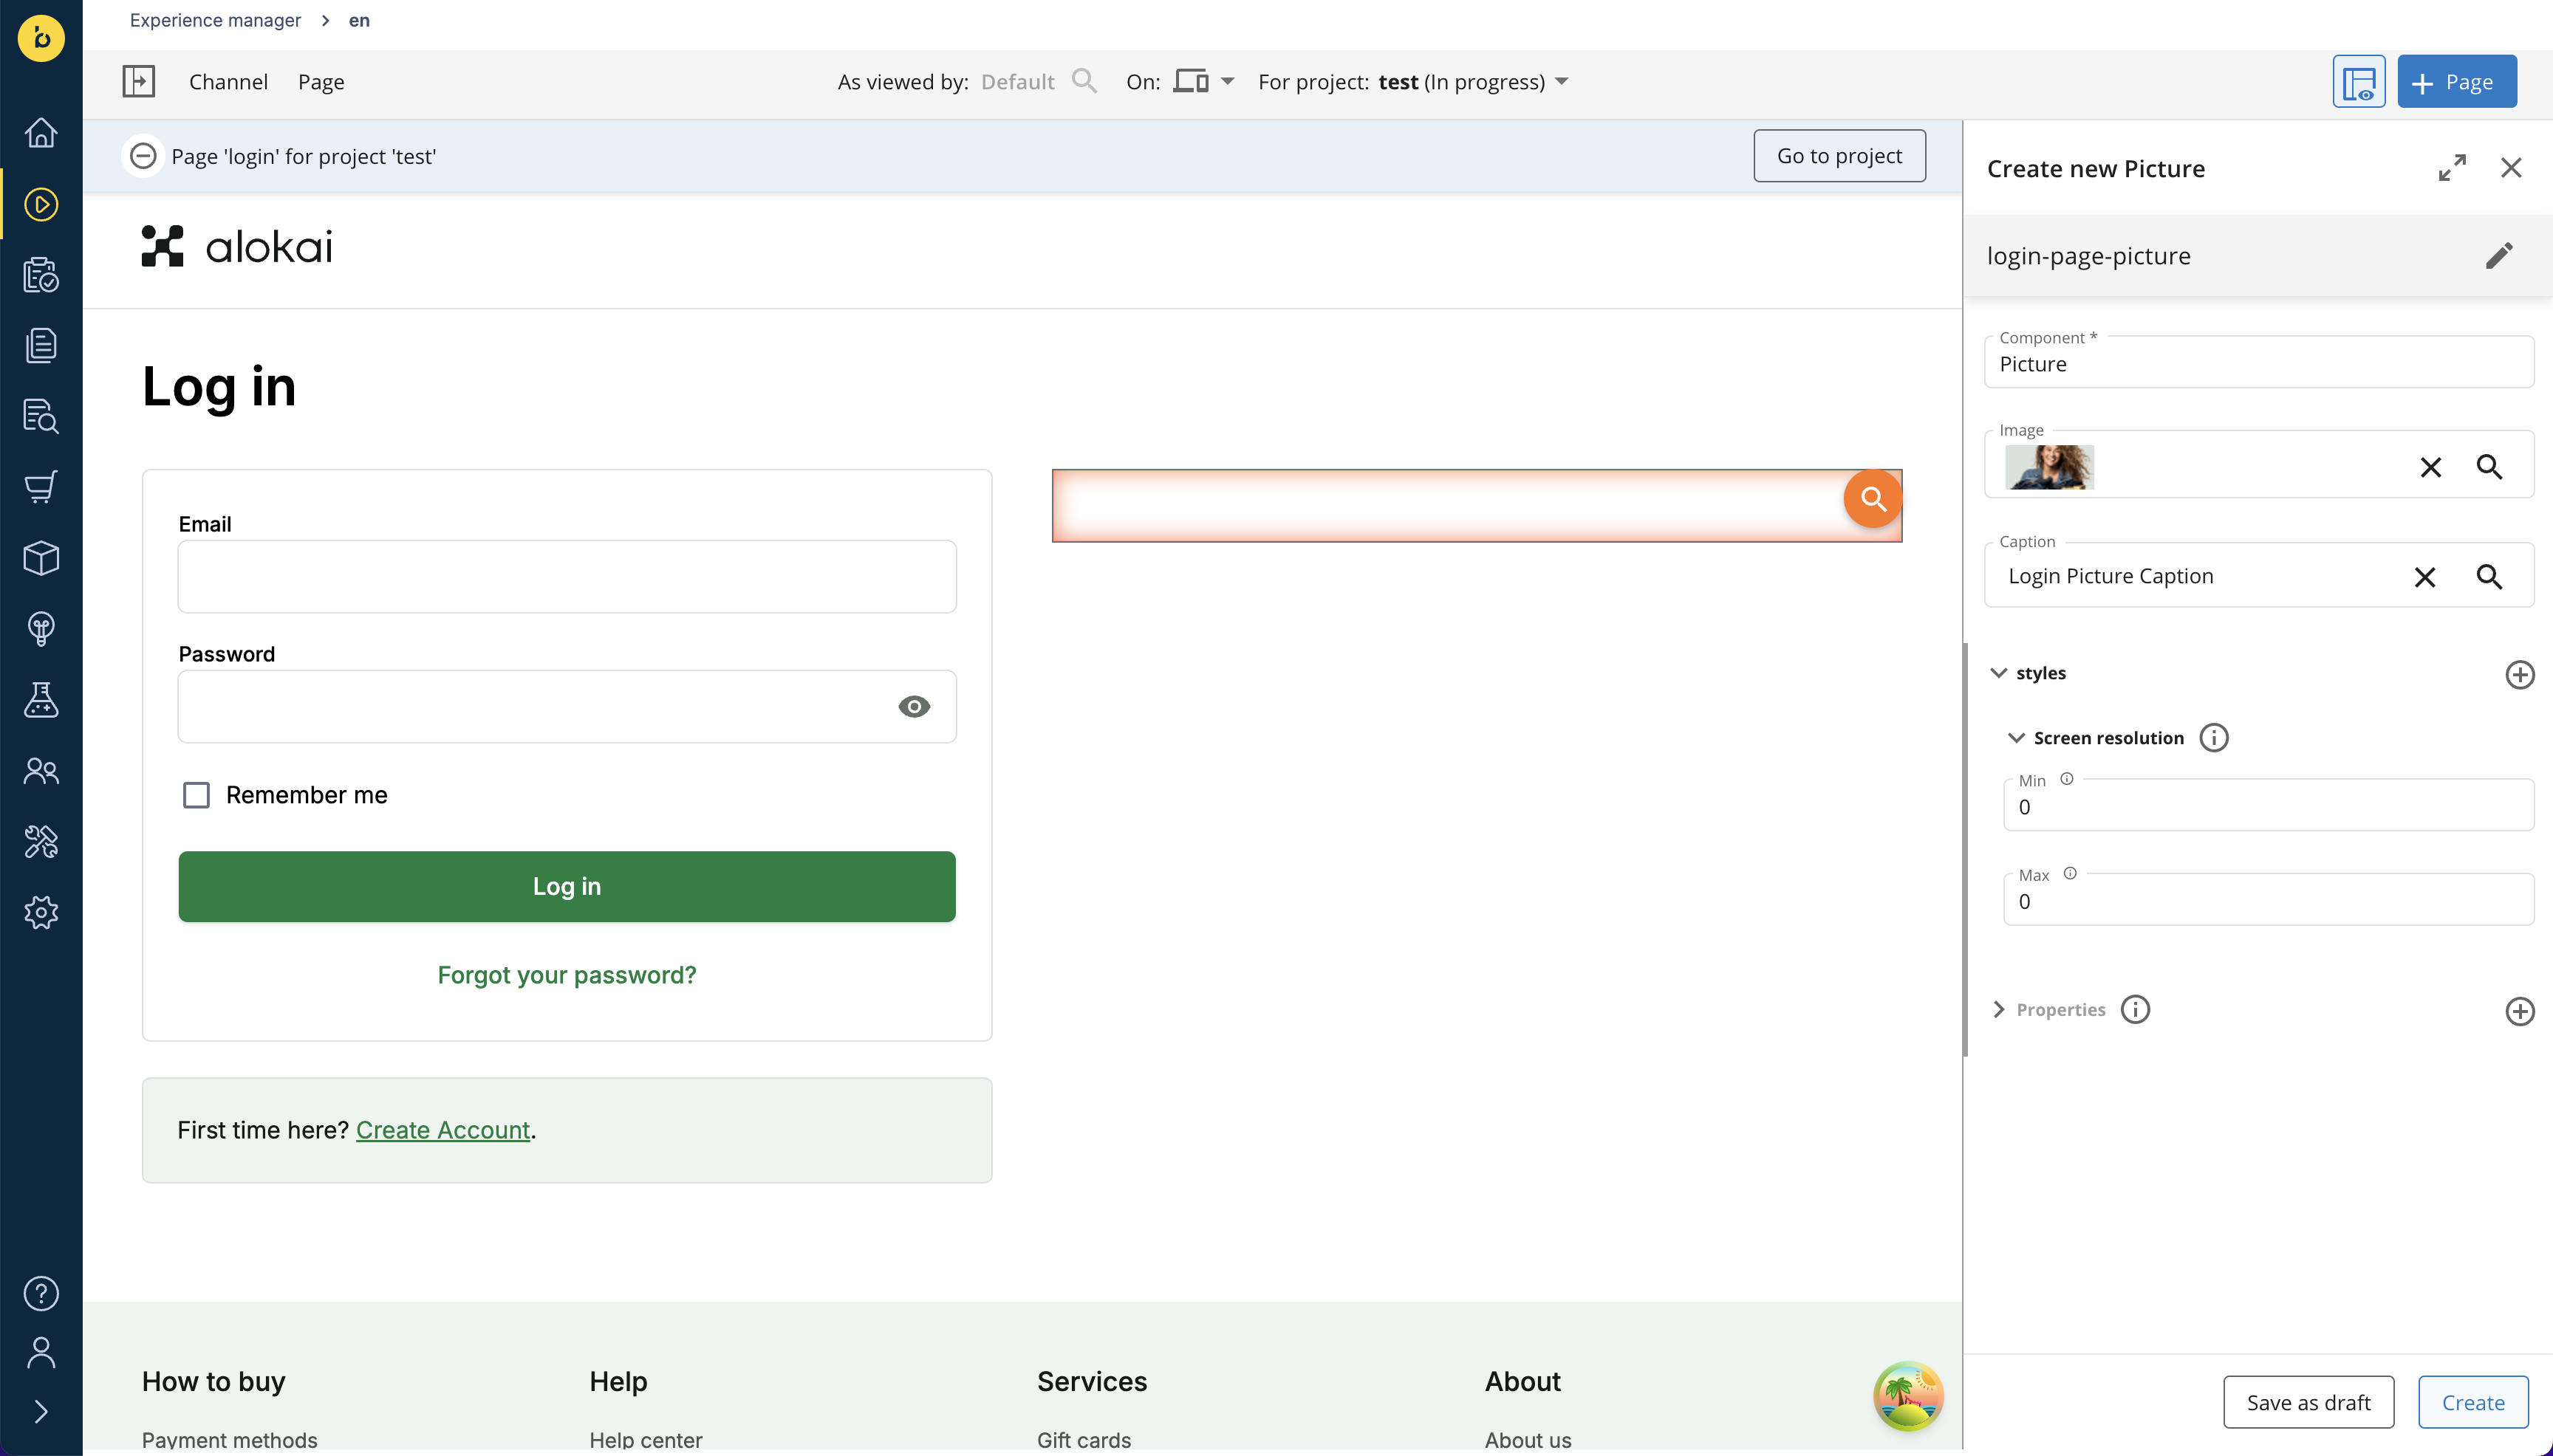Click the Max value input
Image resolution: width=2553 pixels, height=1456 pixels.
(2268, 900)
